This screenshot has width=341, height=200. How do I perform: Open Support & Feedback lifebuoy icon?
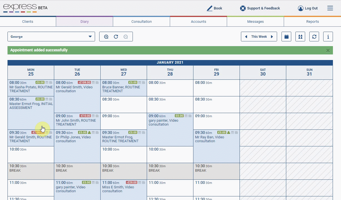pos(243,8)
